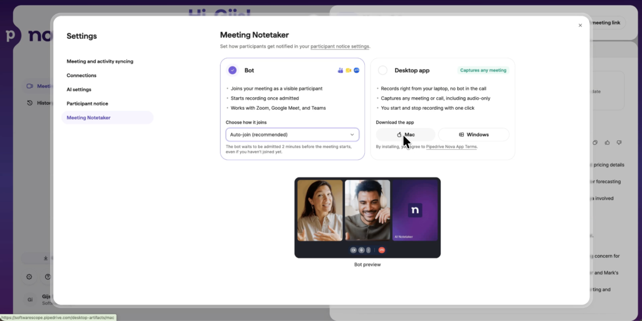Open History in the background sidebar
642x321 pixels.
[40, 103]
